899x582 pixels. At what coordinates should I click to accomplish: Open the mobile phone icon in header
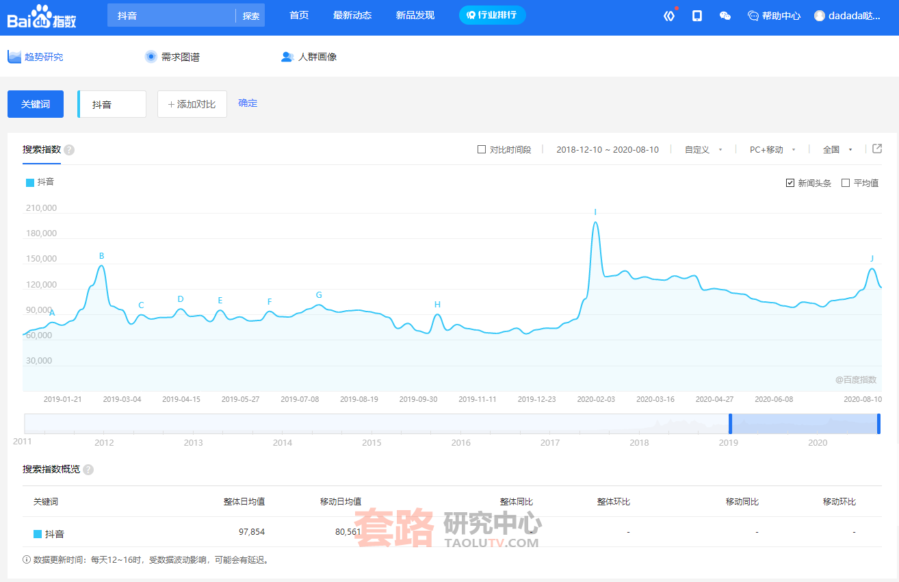pyautogui.click(x=697, y=16)
